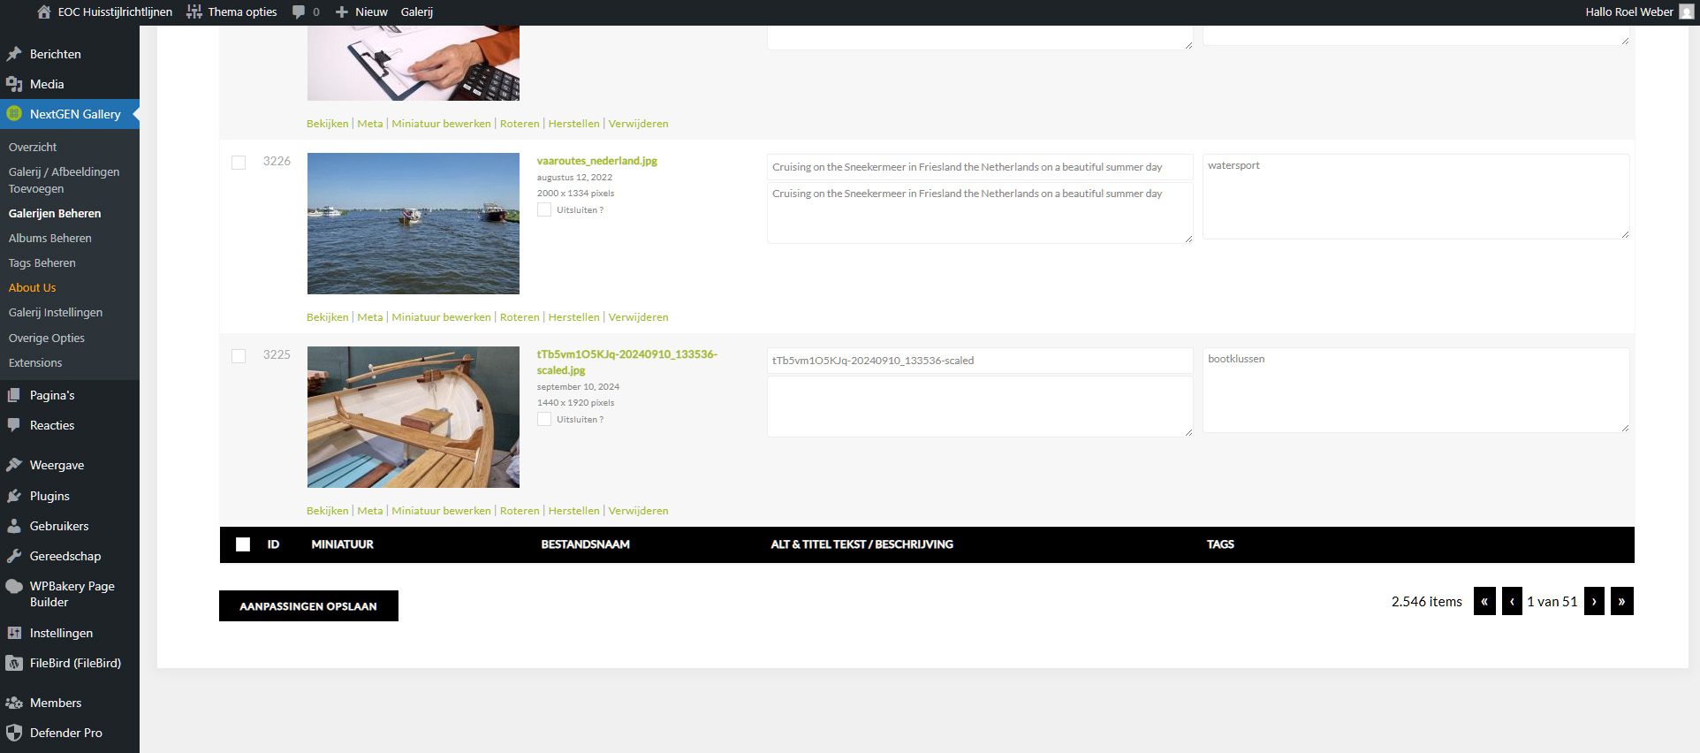
Task: Click Miniatuur bewerken under the boat image 3225
Action: click(441, 511)
